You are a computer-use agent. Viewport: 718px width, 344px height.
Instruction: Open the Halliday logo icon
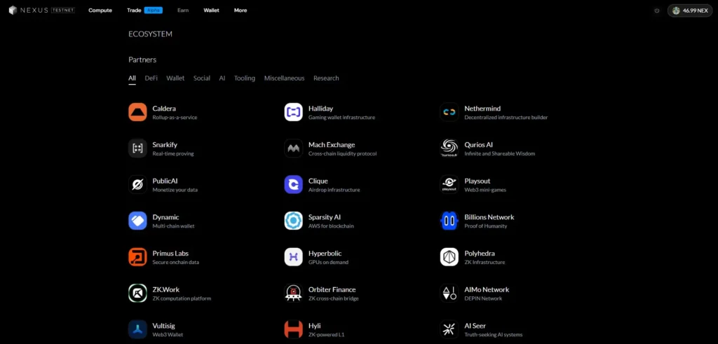[293, 112]
